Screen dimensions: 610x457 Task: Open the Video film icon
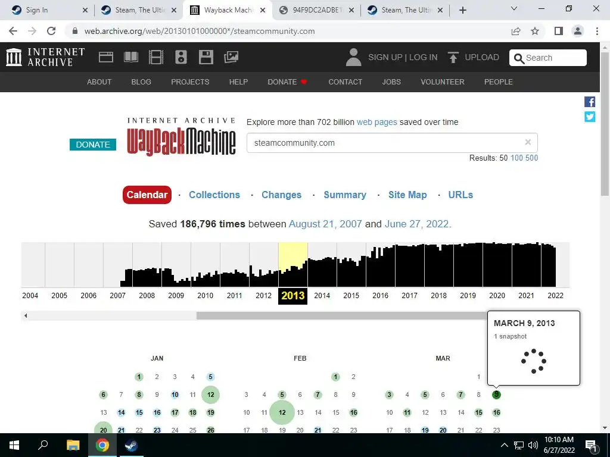pyautogui.click(x=156, y=57)
